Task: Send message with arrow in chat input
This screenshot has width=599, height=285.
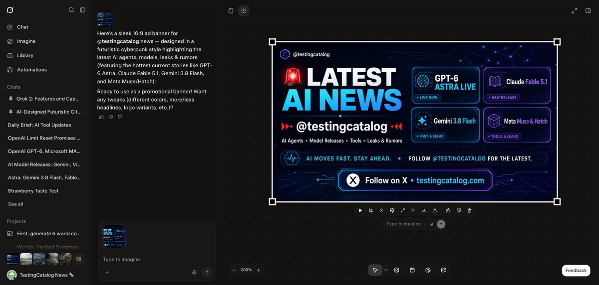Action: (207, 272)
